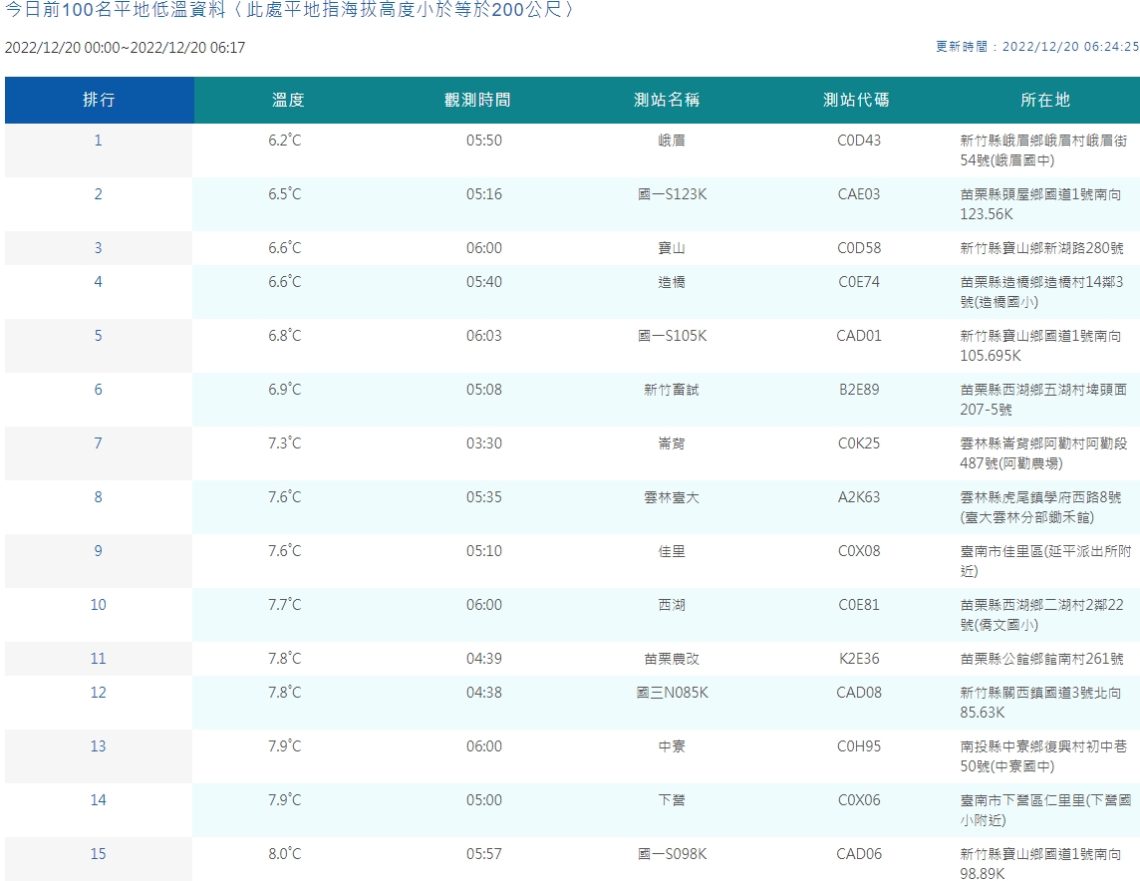Select station code CAD06
1140x881 pixels.
pyautogui.click(x=859, y=854)
